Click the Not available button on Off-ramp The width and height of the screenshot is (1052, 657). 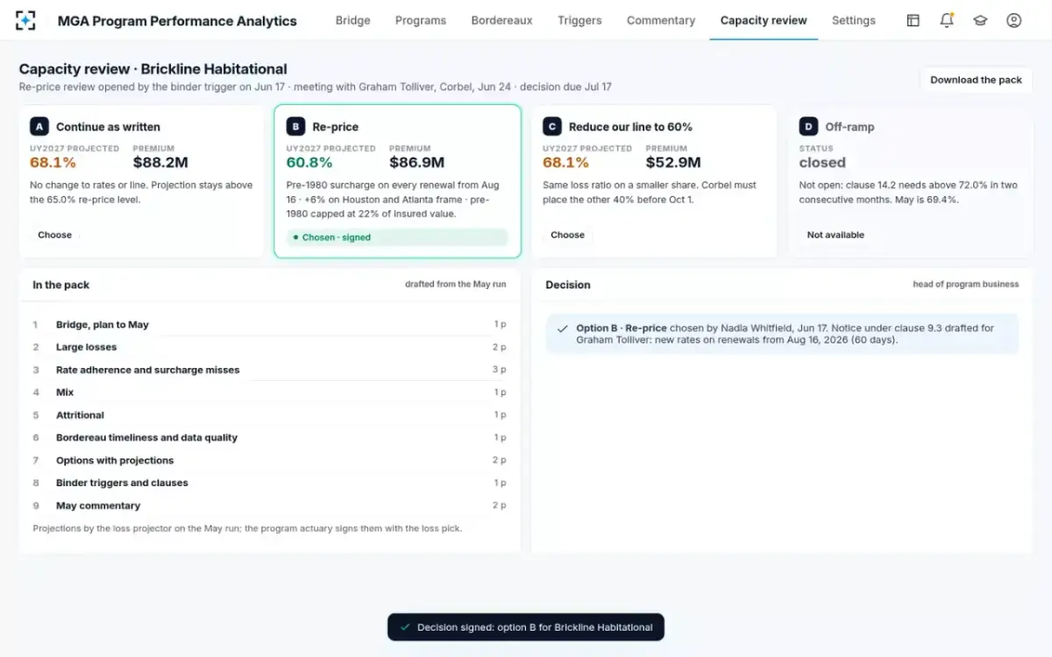click(835, 235)
